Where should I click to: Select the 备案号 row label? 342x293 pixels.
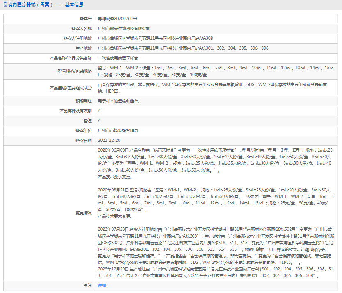coord(86,19)
